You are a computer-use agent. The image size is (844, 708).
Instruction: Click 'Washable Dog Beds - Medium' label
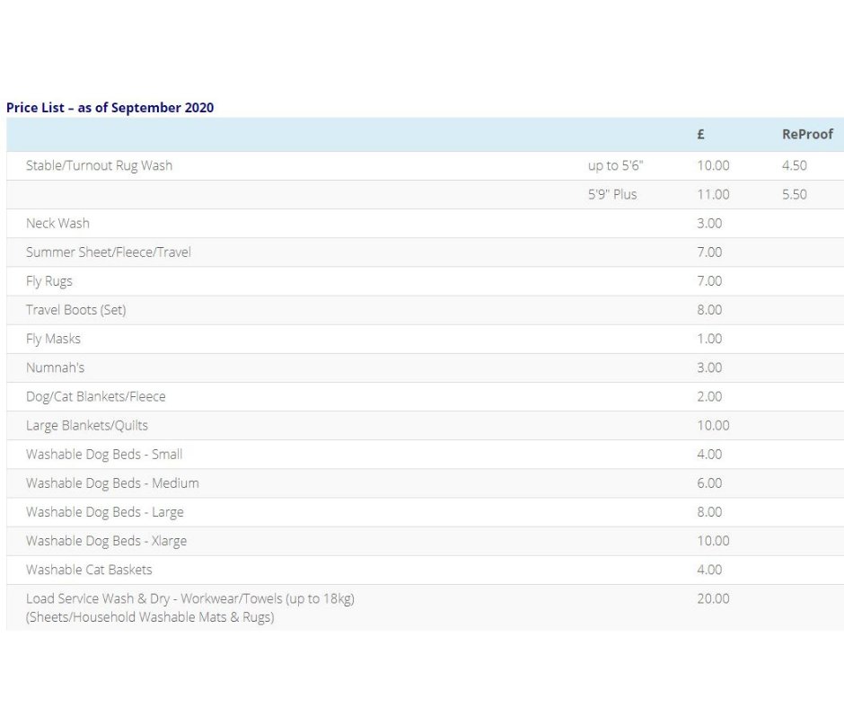click(112, 483)
